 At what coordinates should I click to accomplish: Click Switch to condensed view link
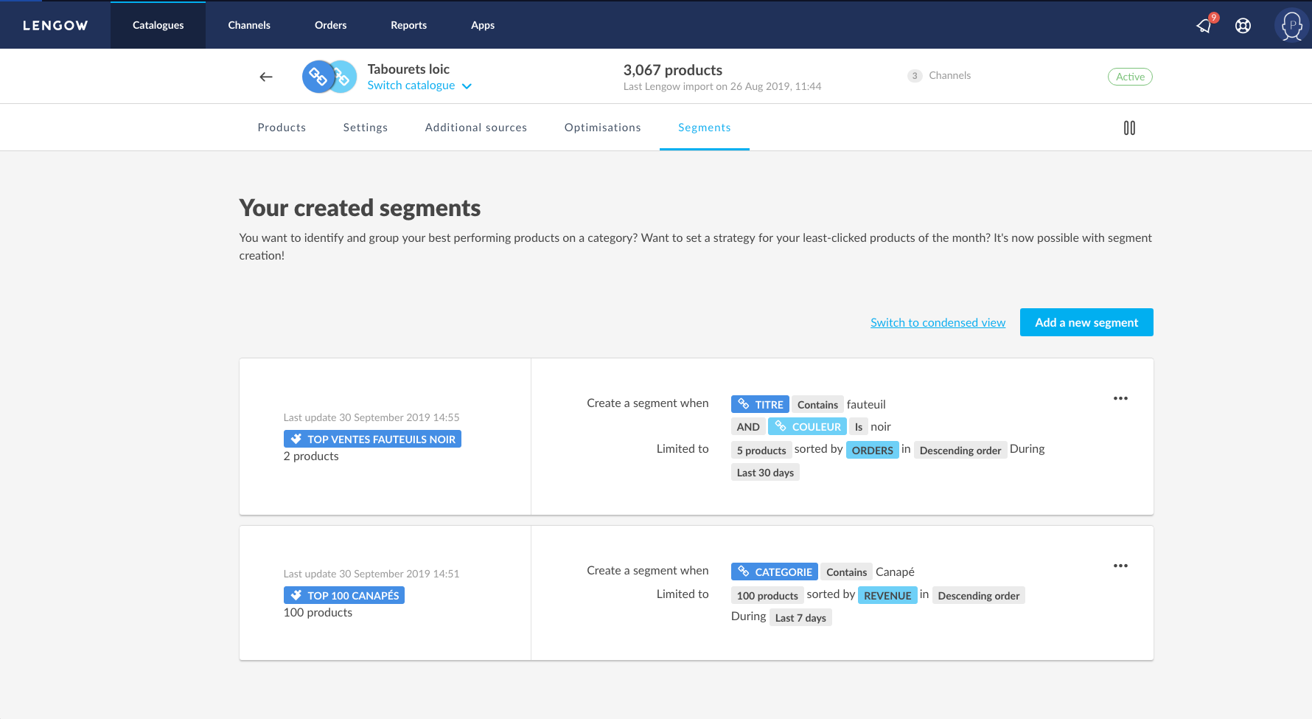coord(938,322)
